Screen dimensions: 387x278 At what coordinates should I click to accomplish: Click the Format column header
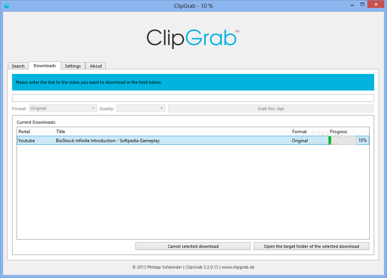[309, 132]
